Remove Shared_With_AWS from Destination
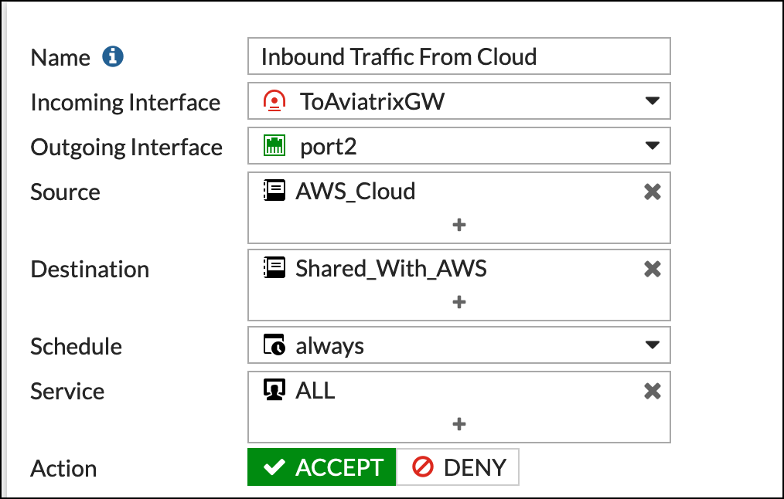Screen dimensions: 784x499 tap(653, 269)
